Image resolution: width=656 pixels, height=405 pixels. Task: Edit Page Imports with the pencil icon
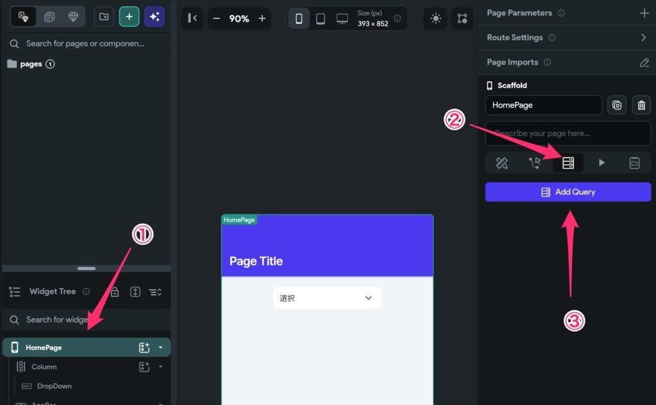point(644,63)
